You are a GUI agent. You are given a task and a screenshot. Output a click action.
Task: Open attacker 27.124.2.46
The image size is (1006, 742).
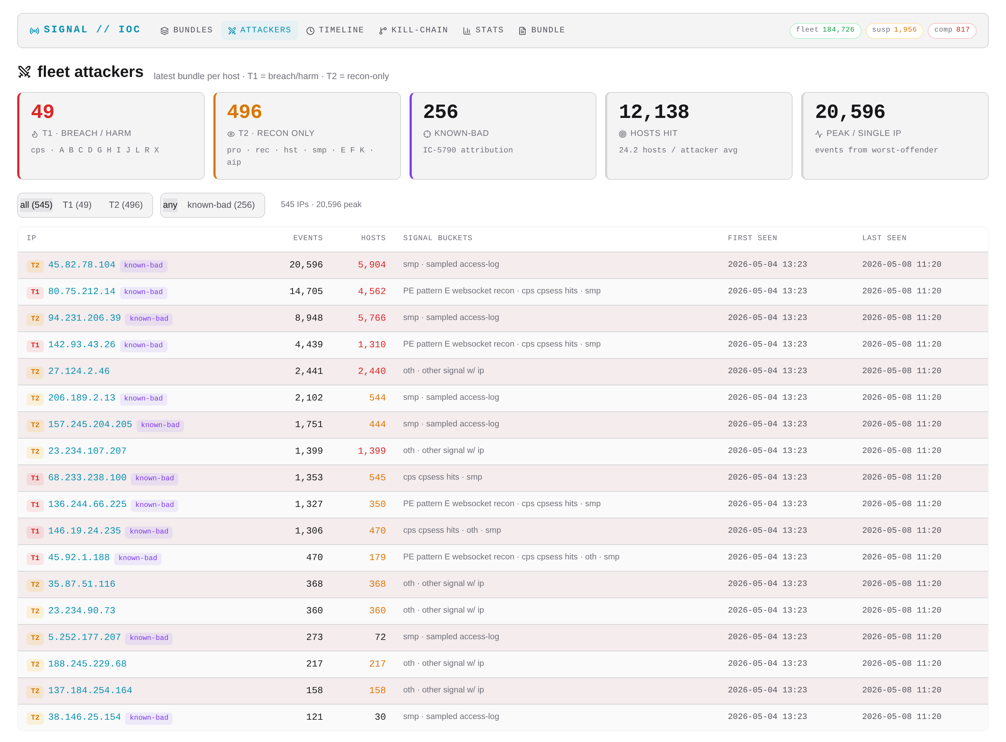click(x=79, y=371)
